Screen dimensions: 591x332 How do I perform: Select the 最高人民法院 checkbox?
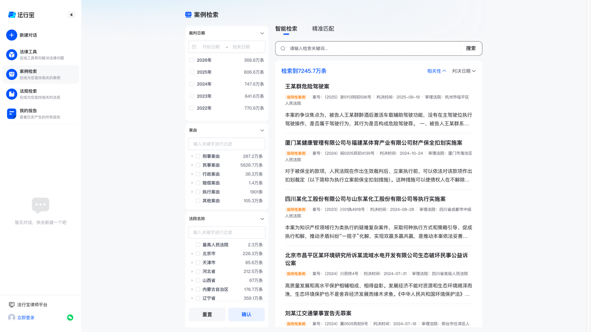(x=198, y=245)
